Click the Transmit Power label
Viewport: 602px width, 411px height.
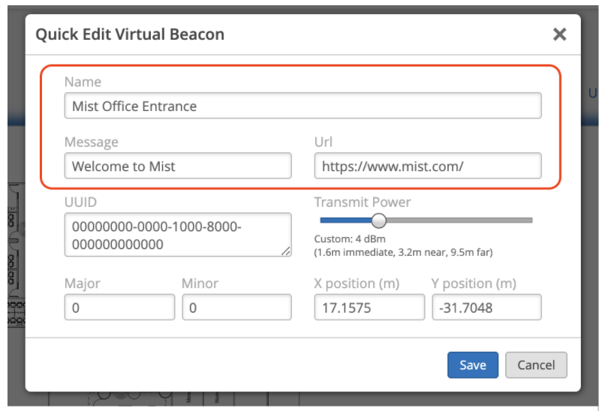pos(363,202)
